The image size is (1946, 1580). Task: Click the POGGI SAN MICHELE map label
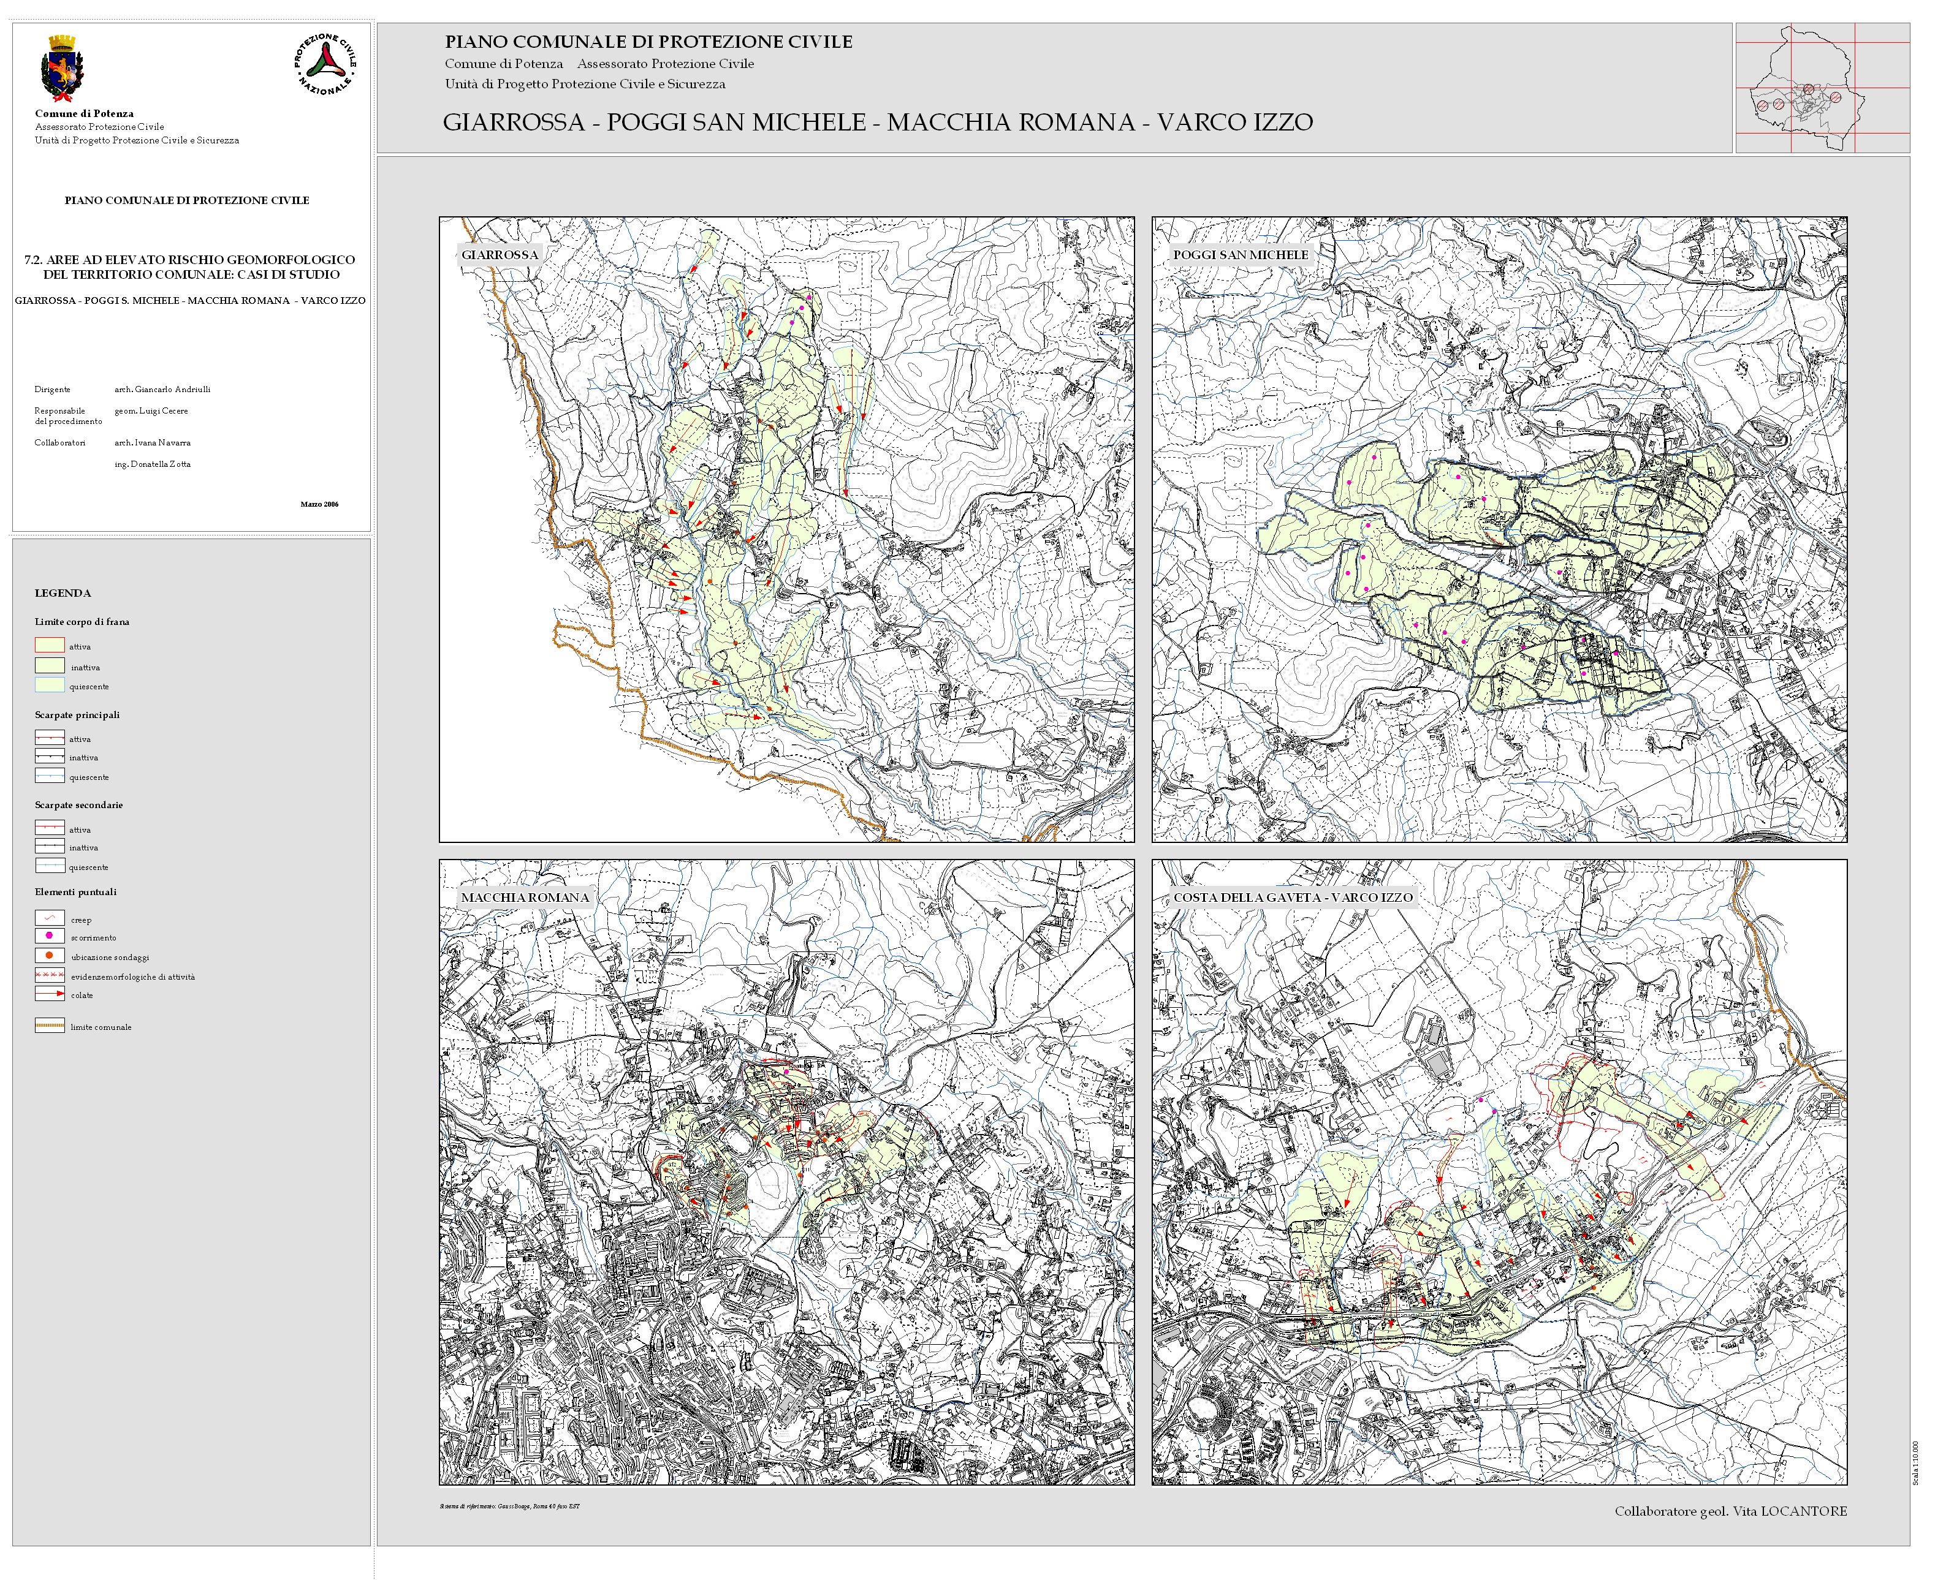pyautogui.click(x=1241, y=255)
